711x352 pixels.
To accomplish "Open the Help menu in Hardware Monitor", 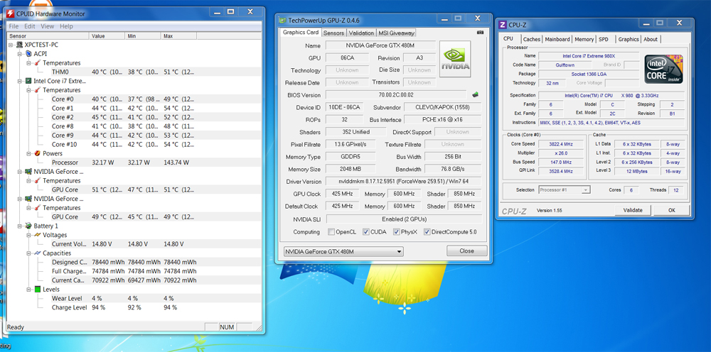I will pos(66,26).
